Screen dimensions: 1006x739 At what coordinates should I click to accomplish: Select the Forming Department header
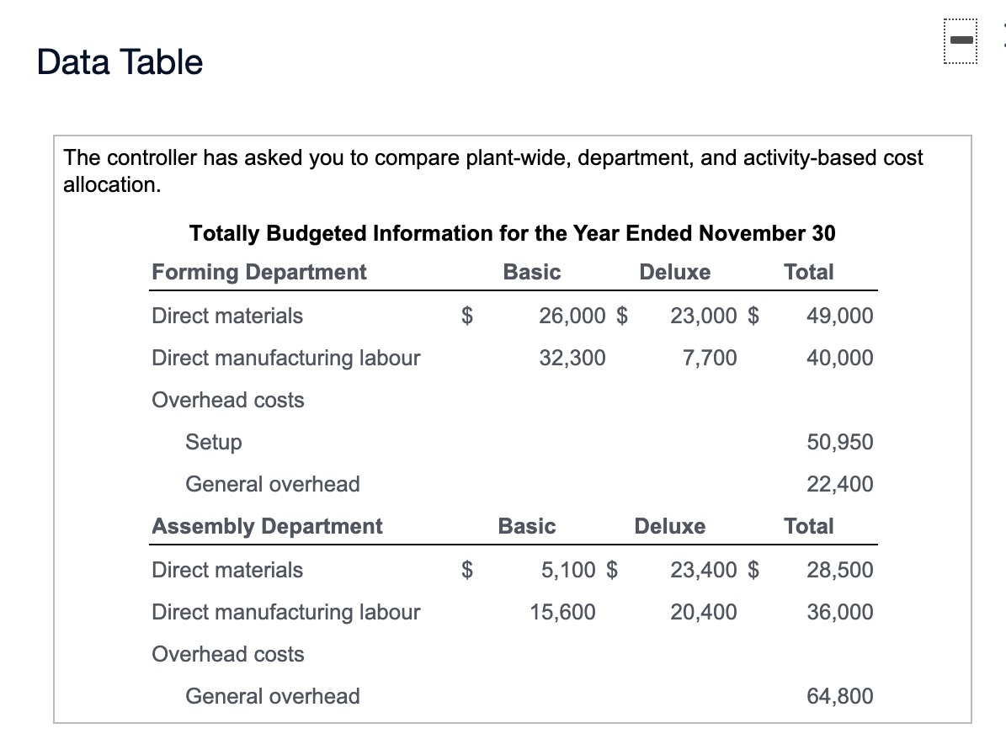(x=259, y=272)
